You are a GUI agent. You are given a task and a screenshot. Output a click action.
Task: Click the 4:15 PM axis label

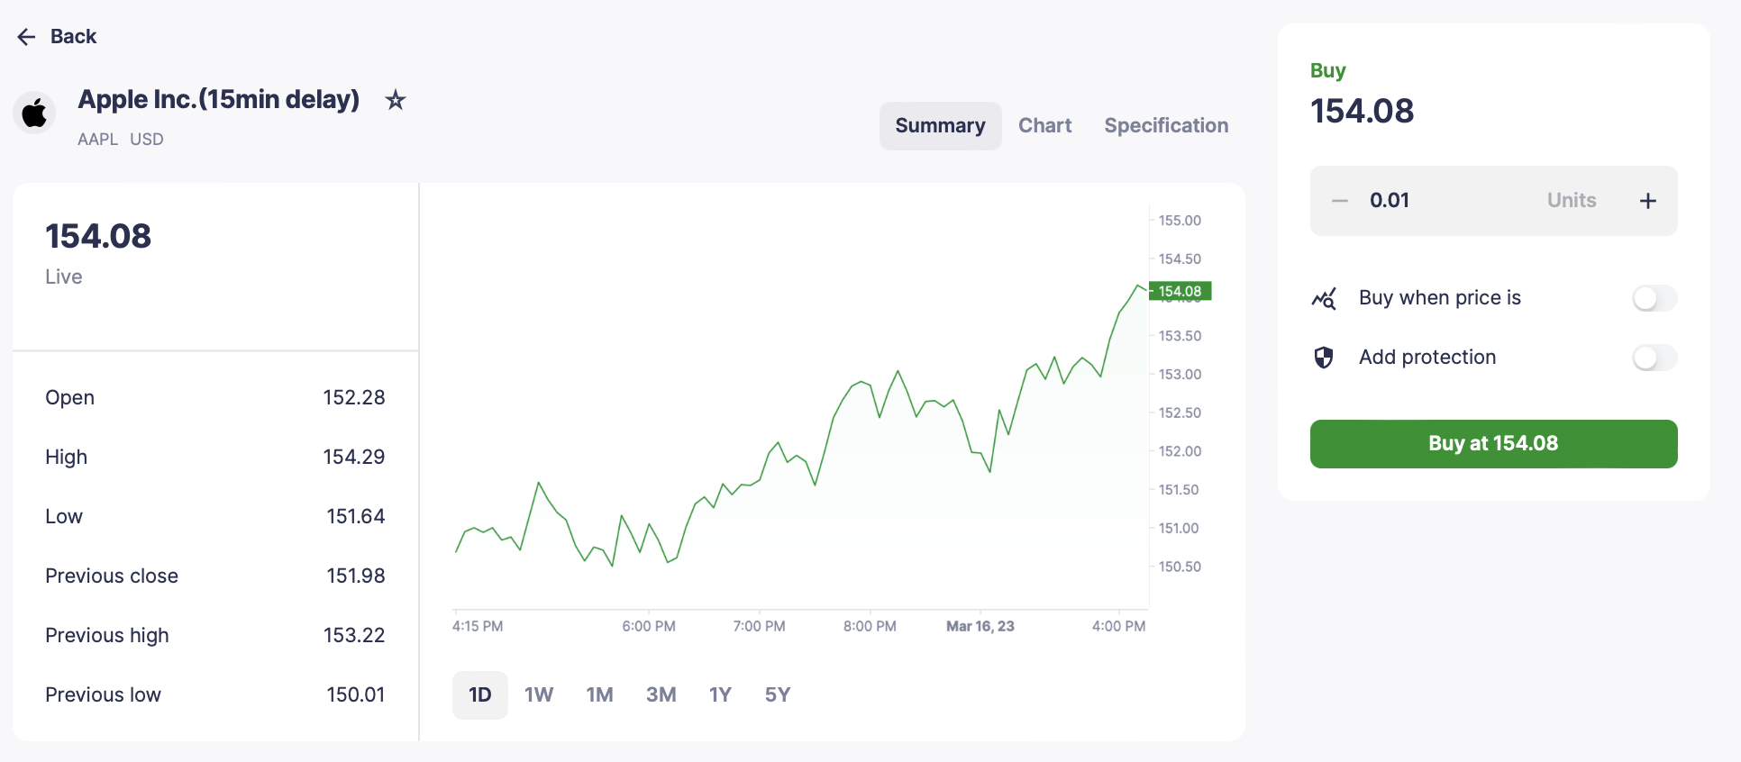tap(478, 626)
